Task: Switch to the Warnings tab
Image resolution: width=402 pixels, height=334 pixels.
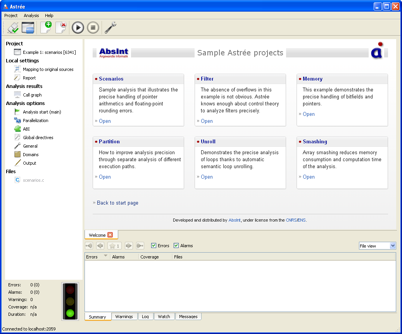Action: tap(124, 317)
